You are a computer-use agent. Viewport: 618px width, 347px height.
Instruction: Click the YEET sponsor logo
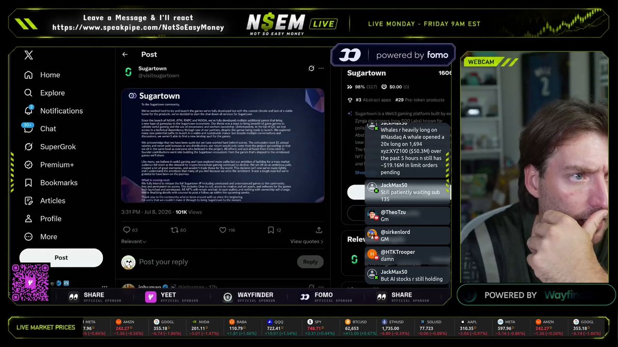click(x=150, y=297)
